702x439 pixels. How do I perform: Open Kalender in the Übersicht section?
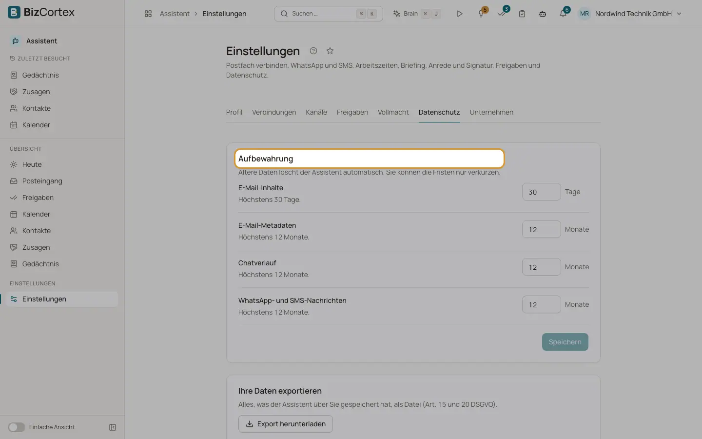[62, 214]
